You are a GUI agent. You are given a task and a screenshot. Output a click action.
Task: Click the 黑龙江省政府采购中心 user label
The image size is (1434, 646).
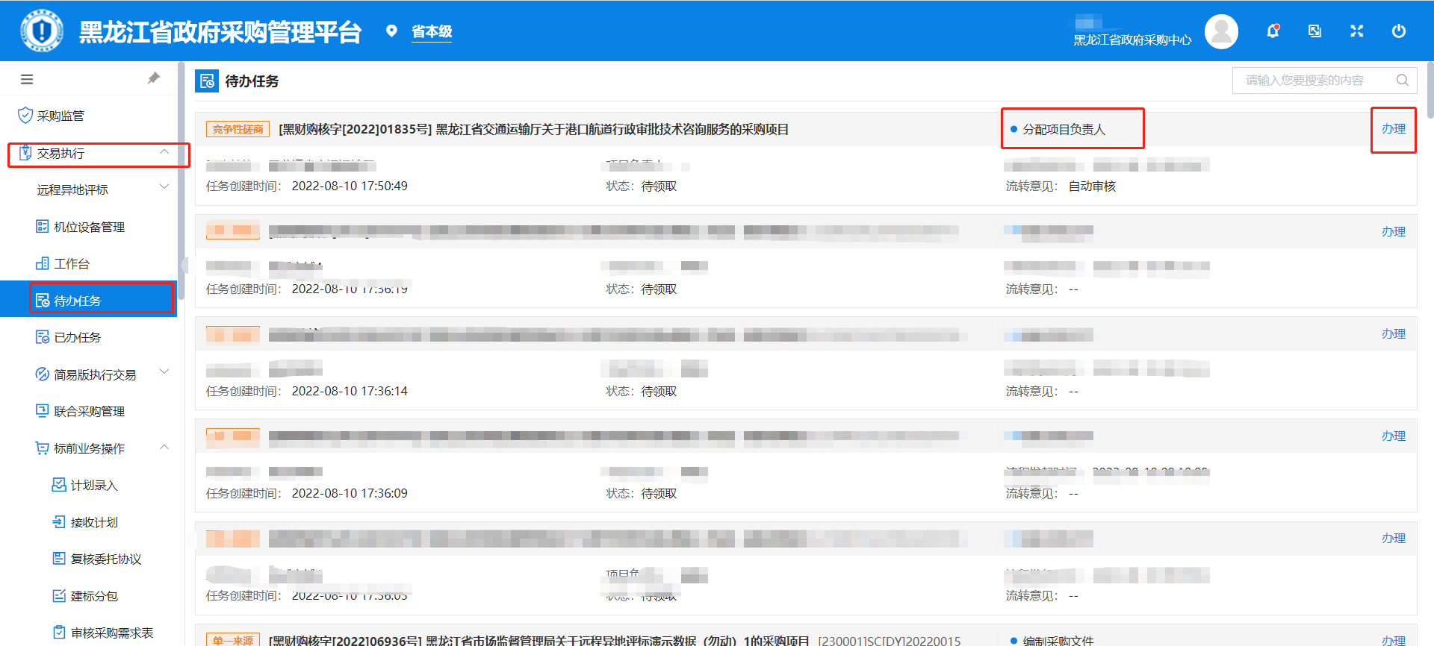[x=1132, y=40]
